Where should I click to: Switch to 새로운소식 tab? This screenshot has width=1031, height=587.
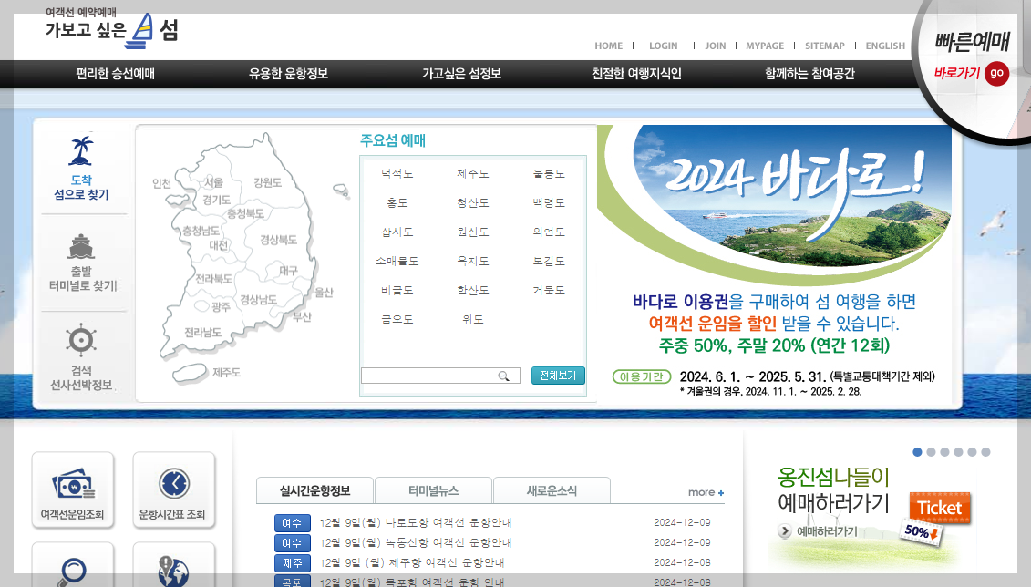[x=552, y=490]
